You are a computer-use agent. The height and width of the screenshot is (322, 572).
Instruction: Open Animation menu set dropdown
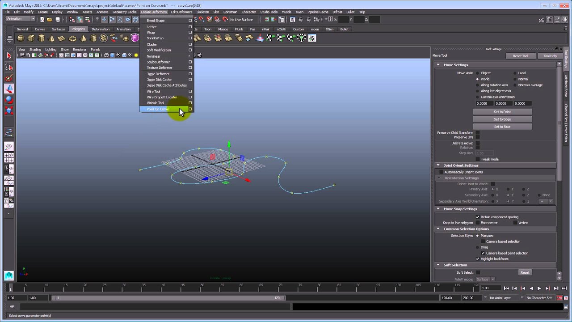tap(21, 19)
